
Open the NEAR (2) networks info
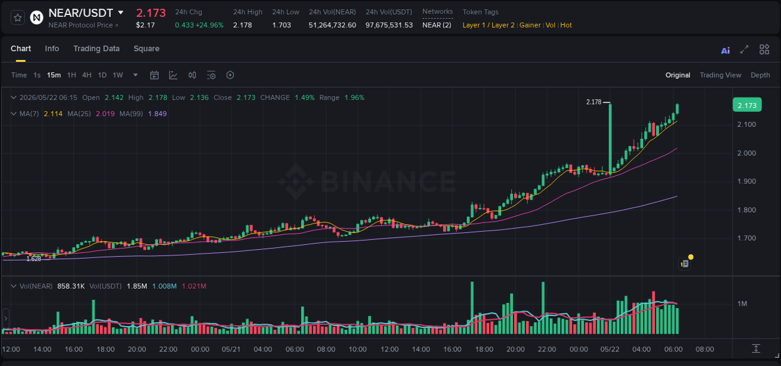(x=437, y=25)
